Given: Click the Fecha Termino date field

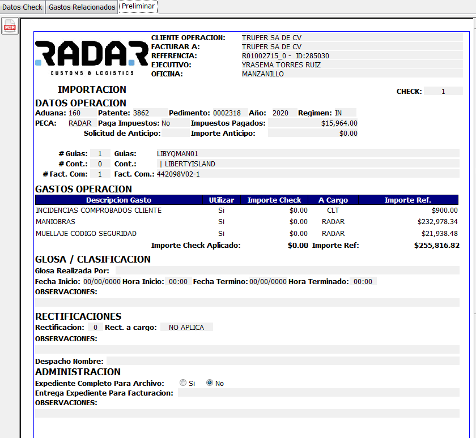Looking at the screenshot, I should [x=267, y=282].
